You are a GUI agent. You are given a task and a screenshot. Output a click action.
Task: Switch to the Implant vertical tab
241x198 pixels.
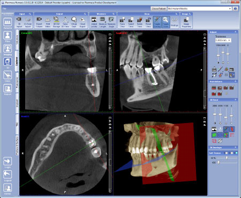pyautogui.click(x=17, y=103)
